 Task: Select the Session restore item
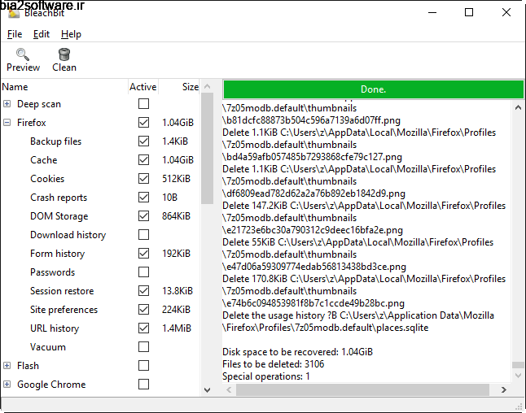(62, 291)
